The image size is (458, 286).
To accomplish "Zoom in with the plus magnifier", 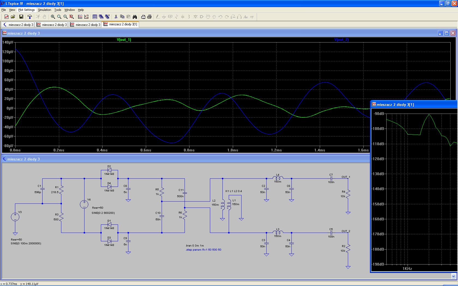I will coord(53,17).
